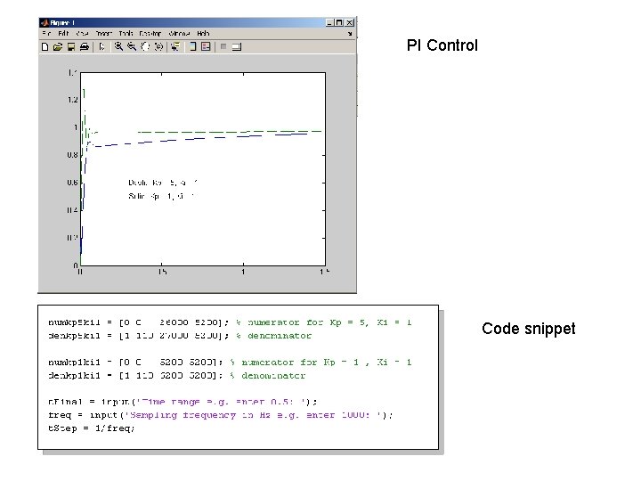The height and width of the screenshot is (481, 641).
Task: Open the Help menu
Action: [203, 34]
